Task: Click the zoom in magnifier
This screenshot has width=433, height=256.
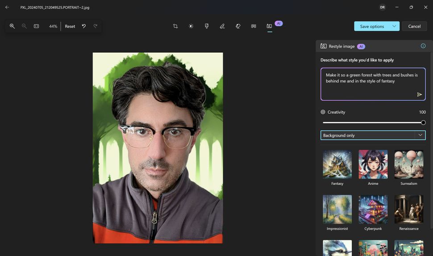Action: click(x=12, y=26)
